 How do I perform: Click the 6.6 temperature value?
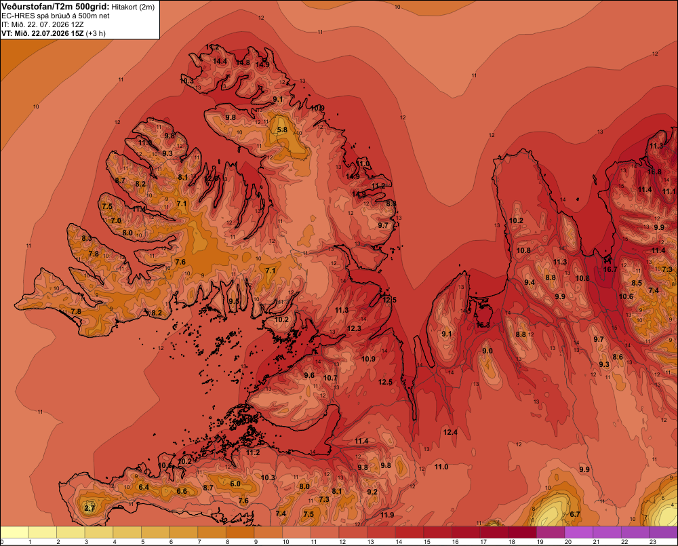pyautogui.click(x=182, y=491)
